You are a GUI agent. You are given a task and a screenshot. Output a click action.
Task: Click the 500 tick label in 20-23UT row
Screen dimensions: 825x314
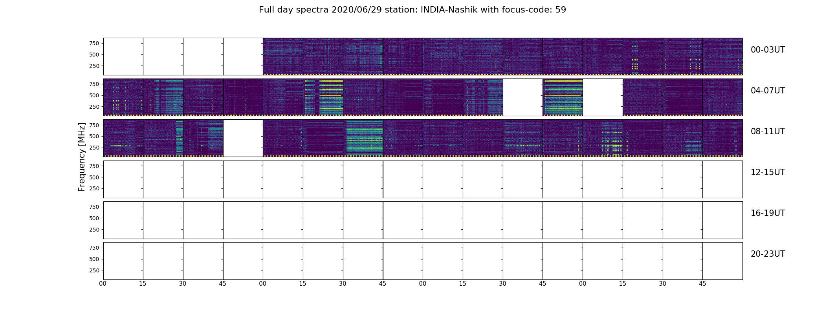94,259
